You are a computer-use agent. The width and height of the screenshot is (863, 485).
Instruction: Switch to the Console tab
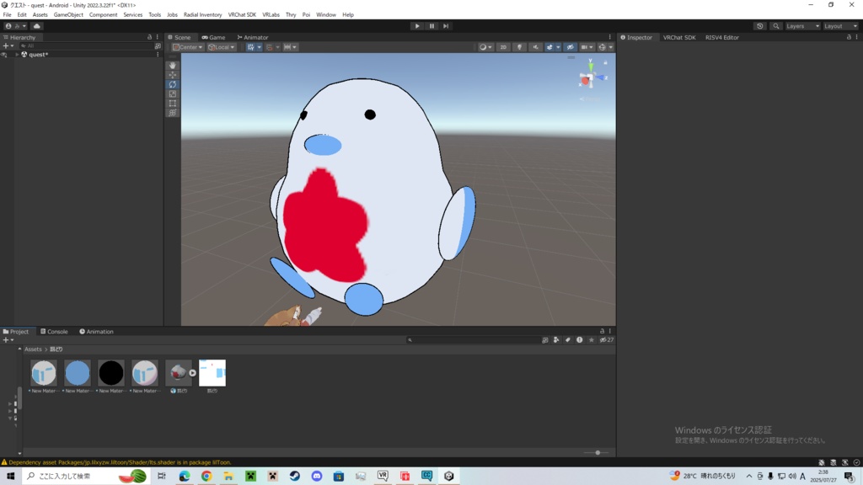coord(56,332)
